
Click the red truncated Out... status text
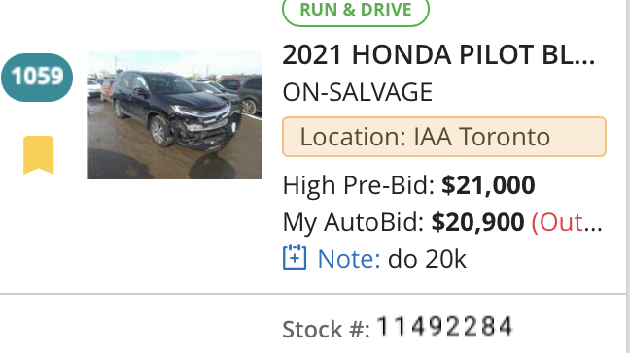[x=567, y=222]
